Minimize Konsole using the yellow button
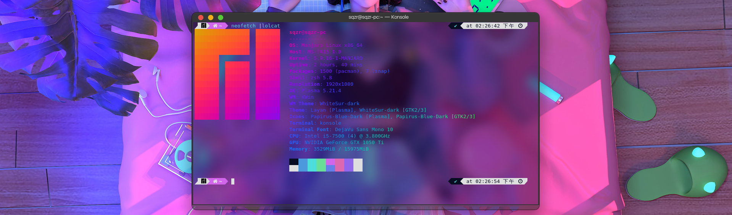The width and height of the screenshot is (732, 215). point(211,18)
